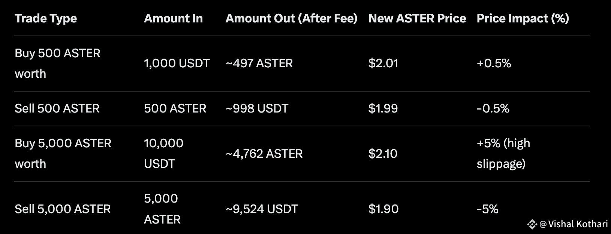Click the Sell 5,000 ASTER row label

pos(63,209)
